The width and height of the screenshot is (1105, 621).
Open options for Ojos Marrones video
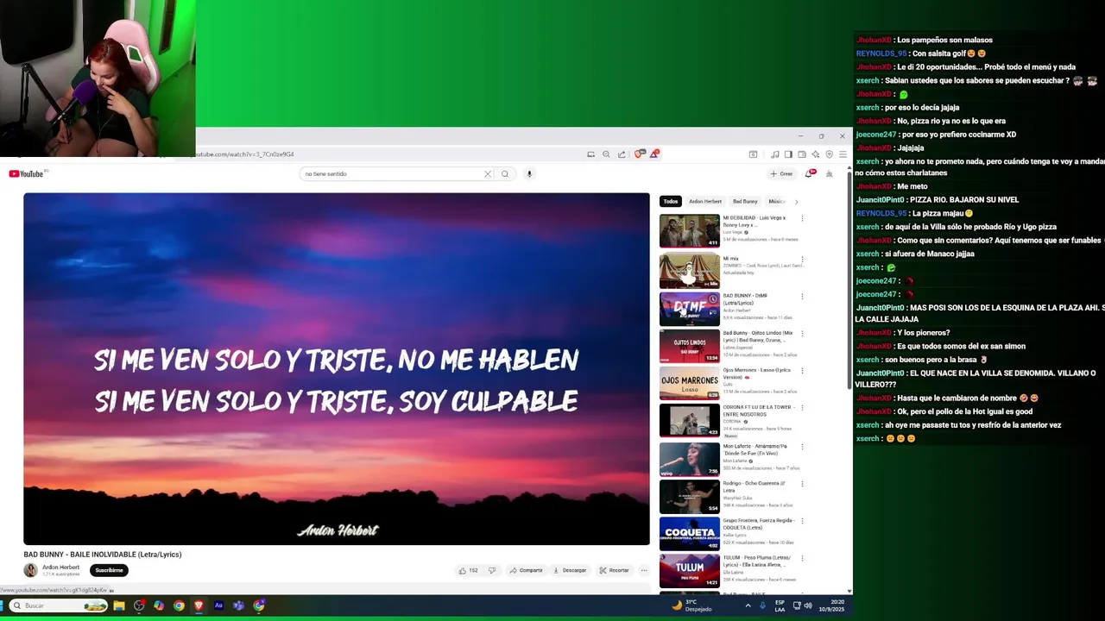pos(802,370)
